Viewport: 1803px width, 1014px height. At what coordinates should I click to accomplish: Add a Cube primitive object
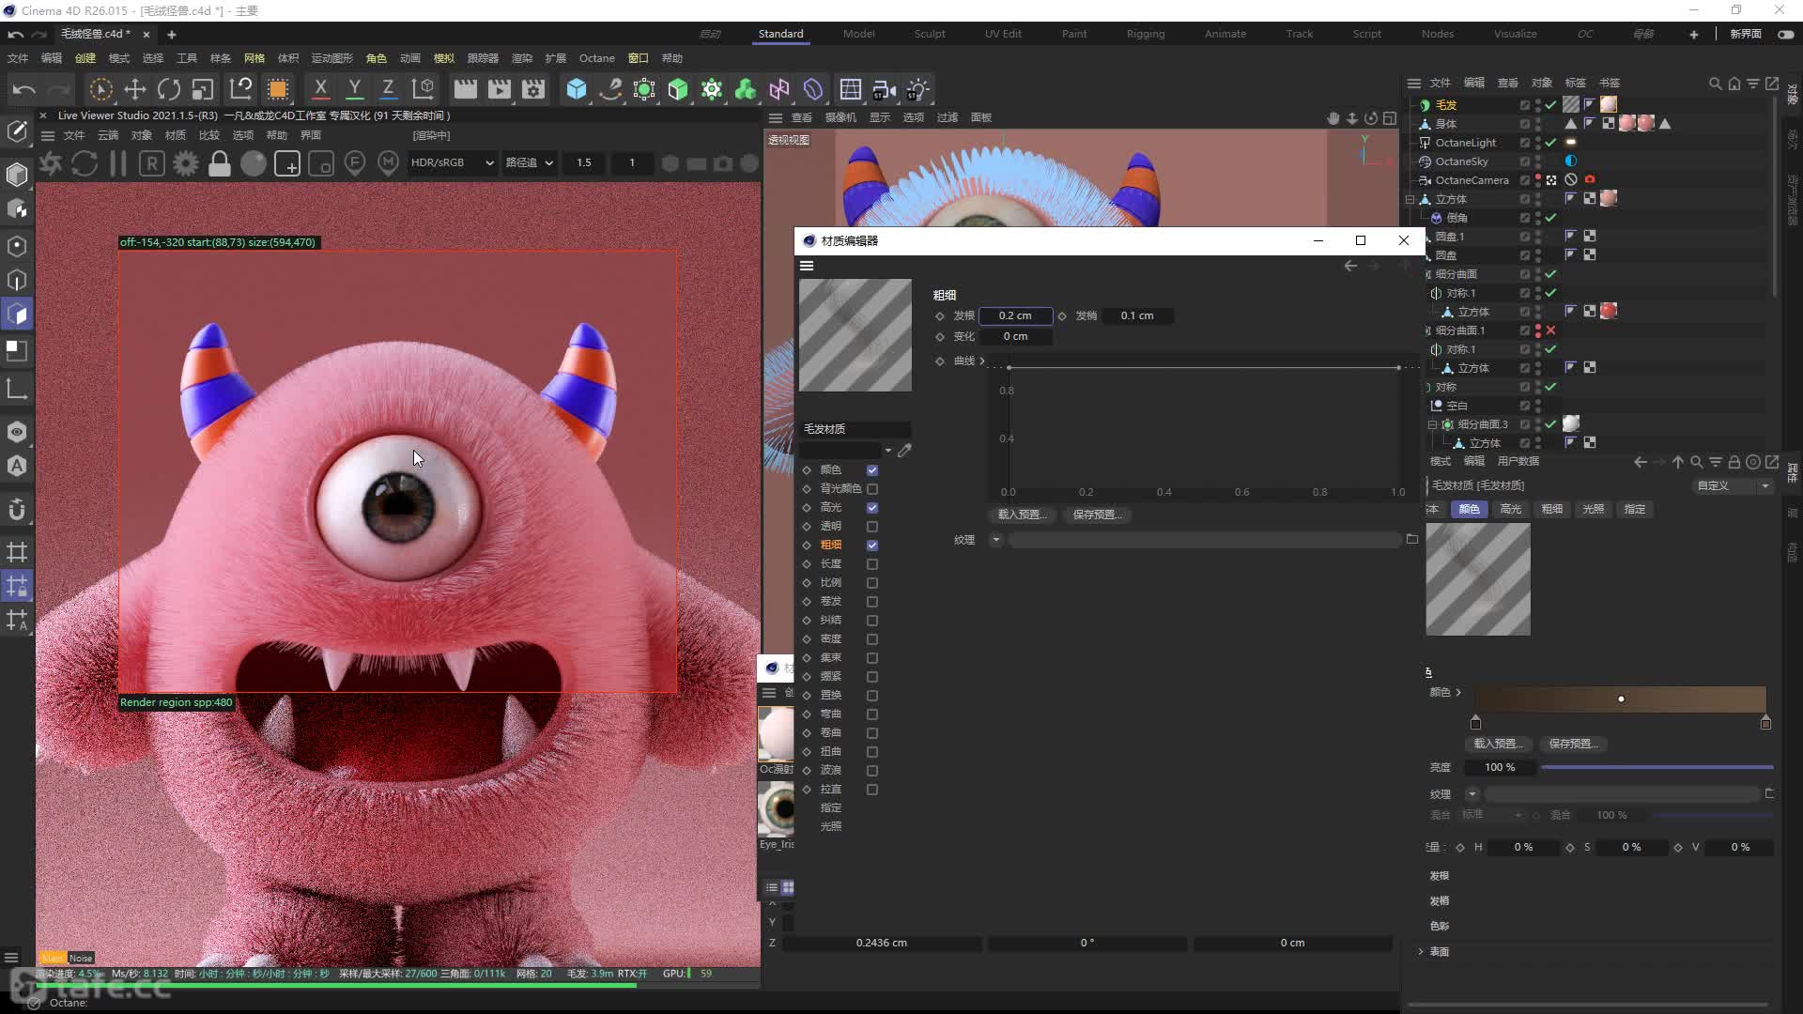pos(577,89)
